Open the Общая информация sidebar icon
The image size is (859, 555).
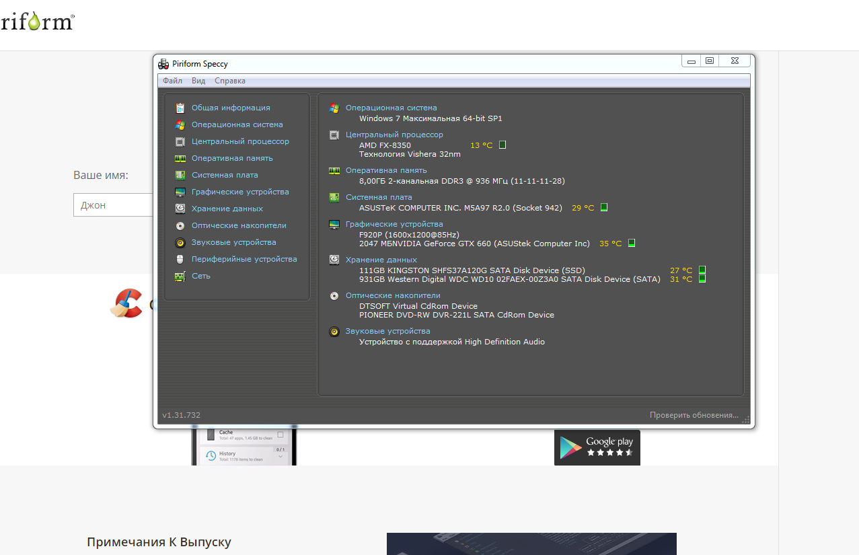(180, 108)
